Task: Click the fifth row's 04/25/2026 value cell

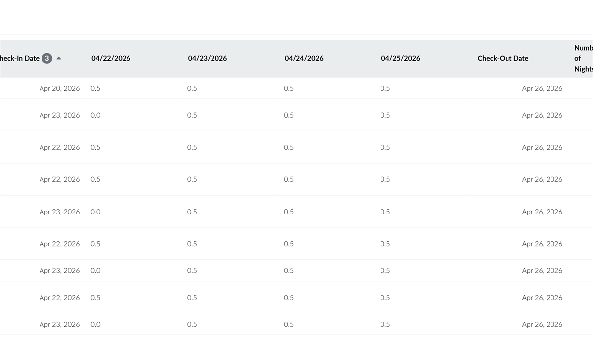Action: [x=385, y=212]
